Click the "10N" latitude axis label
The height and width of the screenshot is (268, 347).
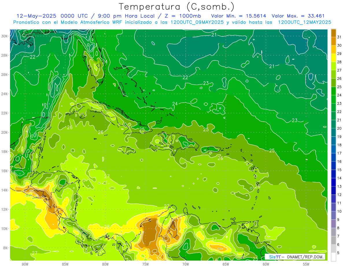4,229
